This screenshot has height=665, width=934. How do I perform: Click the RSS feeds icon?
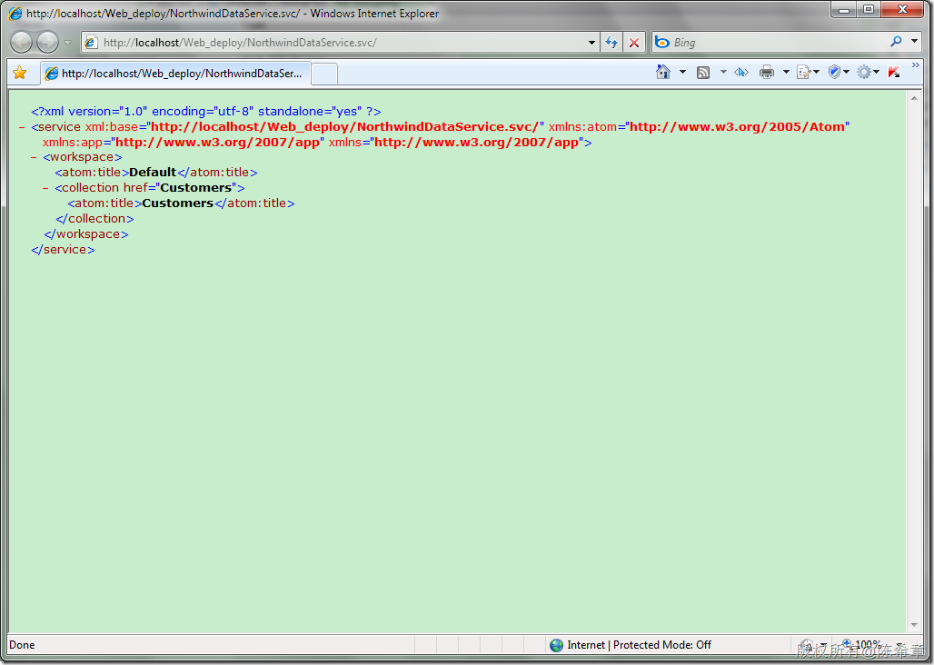703,73
